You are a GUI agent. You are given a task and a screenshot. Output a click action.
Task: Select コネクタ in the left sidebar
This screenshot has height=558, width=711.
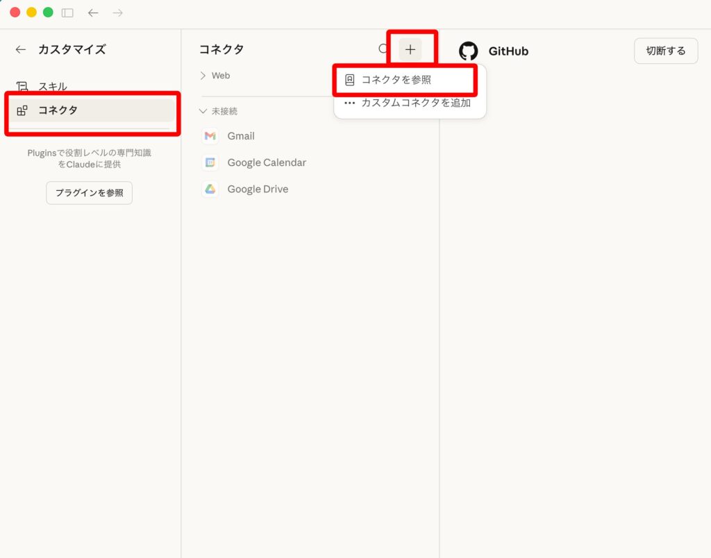[58, 110]
